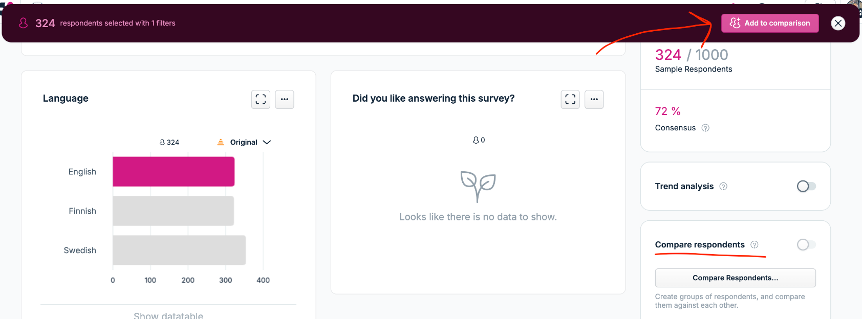This screenshot has height=319, width=862.
Task: Open the Language chart more options menu
Action: (x=285, y=99)
